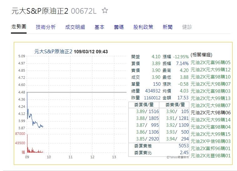Screen dimensions: 237x171
Task: Open the 新聞 tab
Action: click(x=168, y=27)
